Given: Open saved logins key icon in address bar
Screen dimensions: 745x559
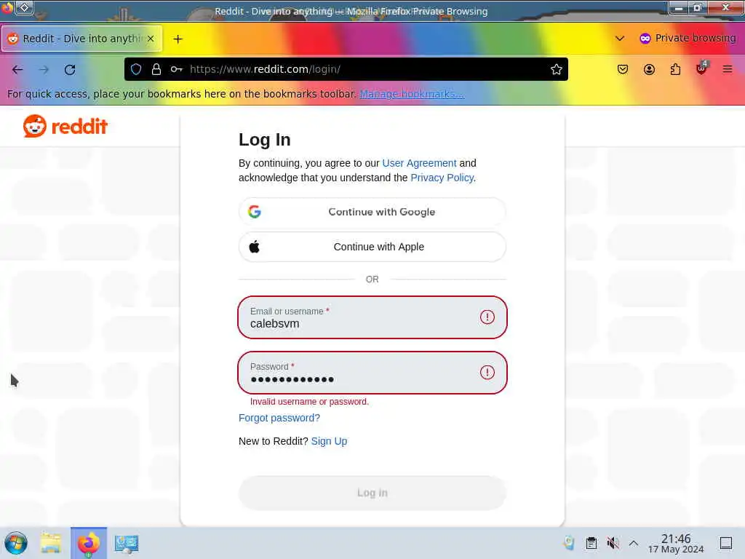Looking at the screenshot, I should [x=177, y=69].
